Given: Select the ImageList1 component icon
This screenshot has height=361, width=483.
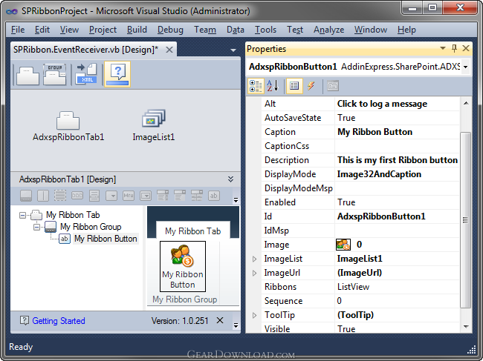Looking at the screenshot, I should click(x=153, y=119).
